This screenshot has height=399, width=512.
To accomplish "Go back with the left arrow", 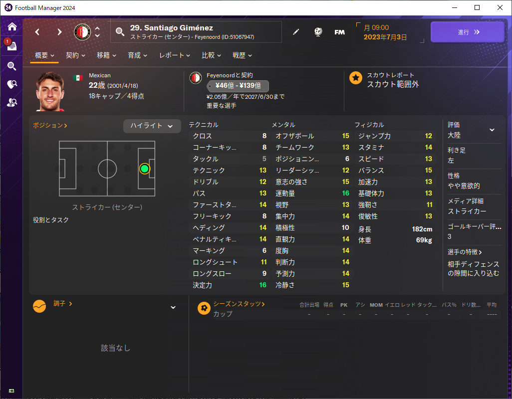I will [x=37, y=32].
